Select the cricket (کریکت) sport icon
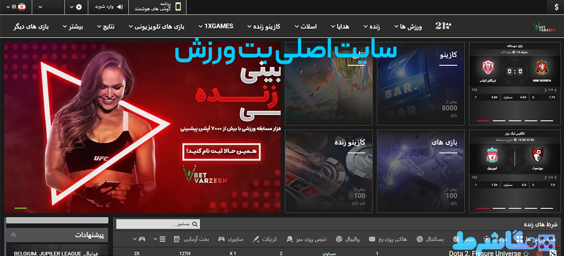The width and height of the screenshot is (564, 256). pos(256,239)
